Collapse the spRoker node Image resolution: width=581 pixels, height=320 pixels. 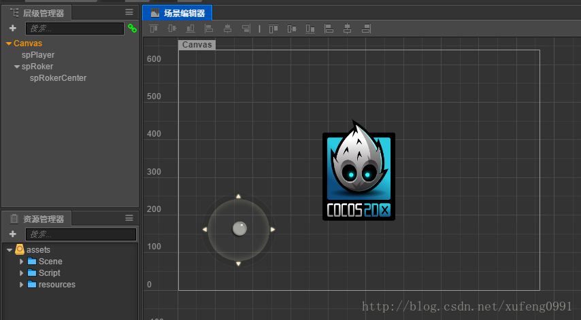pyautogui.click(x=17, y=67)
